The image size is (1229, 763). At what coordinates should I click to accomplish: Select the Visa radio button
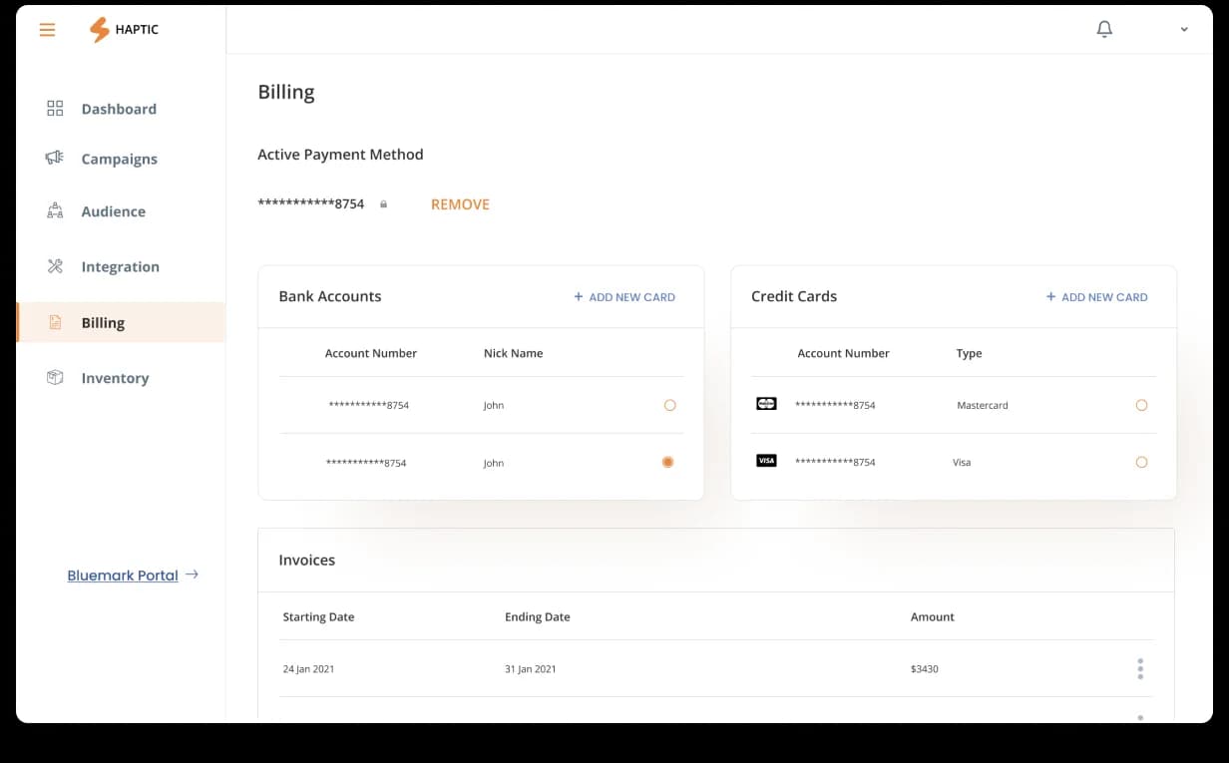tap(1141, 462)
